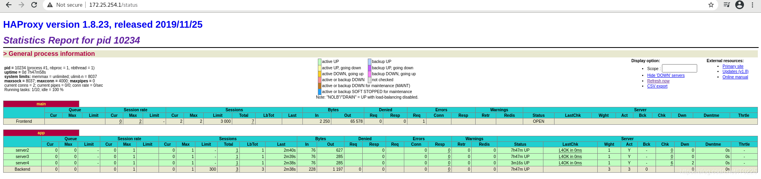Image resolution: width=761 pixels, height=179 pixels.
Task: Select the main proxy section header
Action: click(41, 104)
